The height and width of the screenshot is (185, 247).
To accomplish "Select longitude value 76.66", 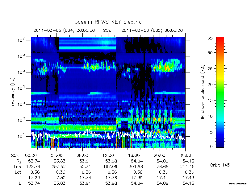I will point(163,166).
